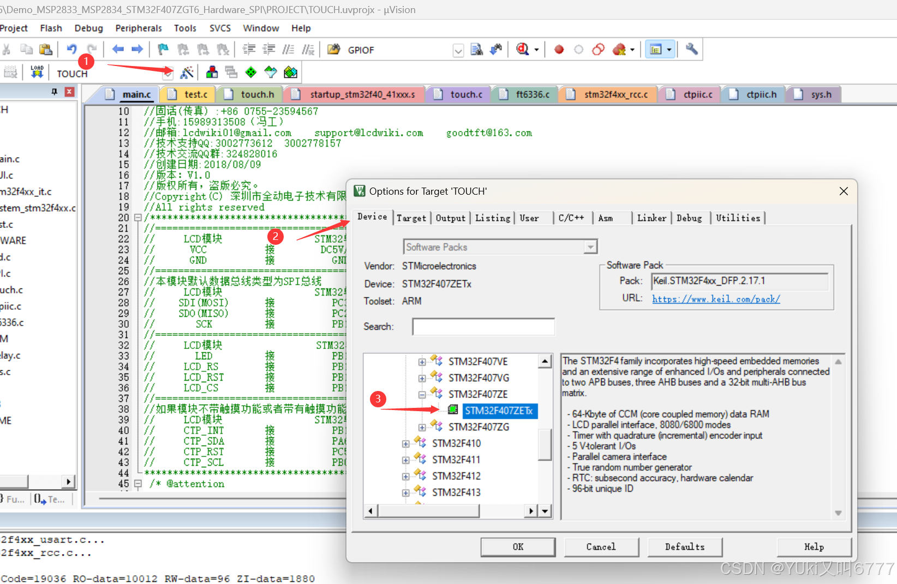
Task: Expand STM32F407VE tree node
Action: pos(422,362)
